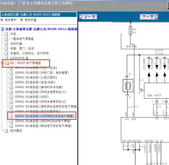
Task: Go to previous page with 上一页 button
Action: [x=88, y=17]
